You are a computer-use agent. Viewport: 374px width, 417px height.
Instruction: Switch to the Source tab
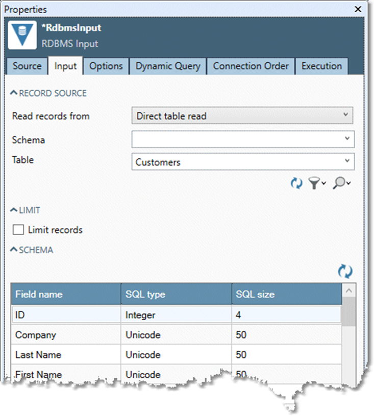click(27, 66)
